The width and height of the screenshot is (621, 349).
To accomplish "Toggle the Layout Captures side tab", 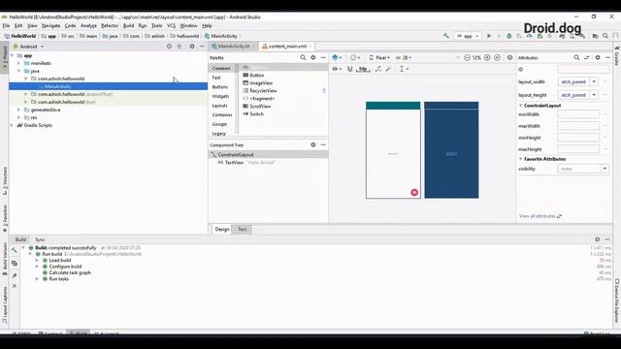I will coord(5,305).
